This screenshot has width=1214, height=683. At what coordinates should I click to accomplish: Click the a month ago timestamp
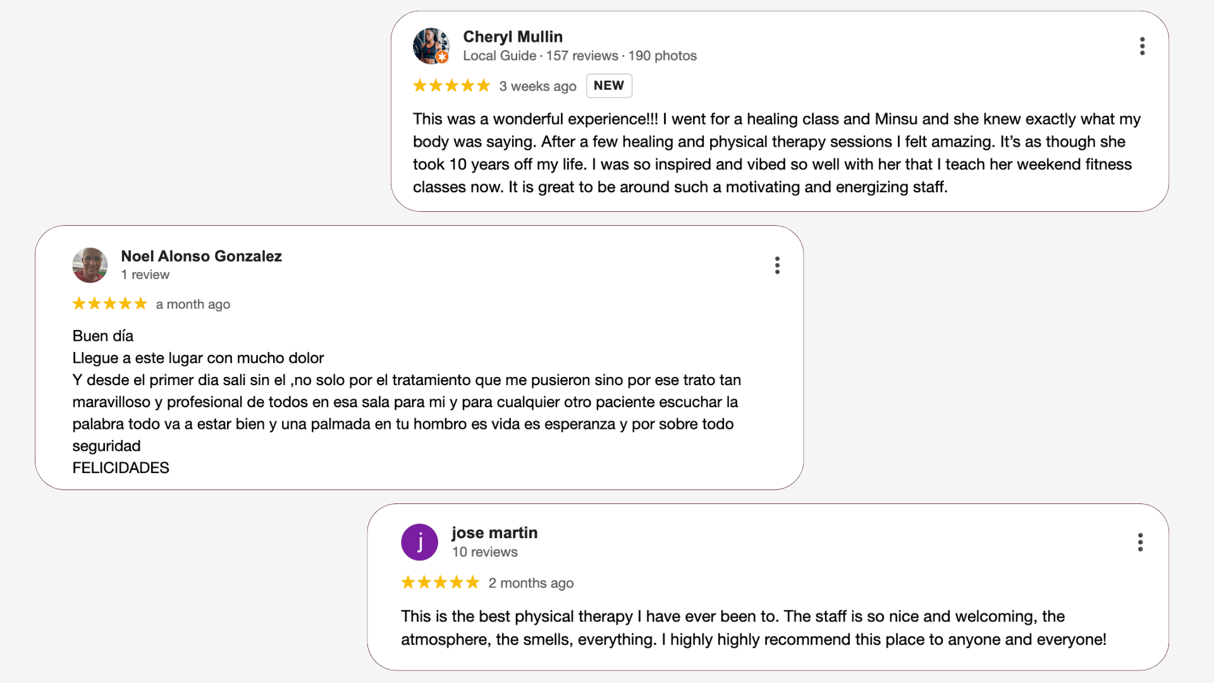point(193,304)
